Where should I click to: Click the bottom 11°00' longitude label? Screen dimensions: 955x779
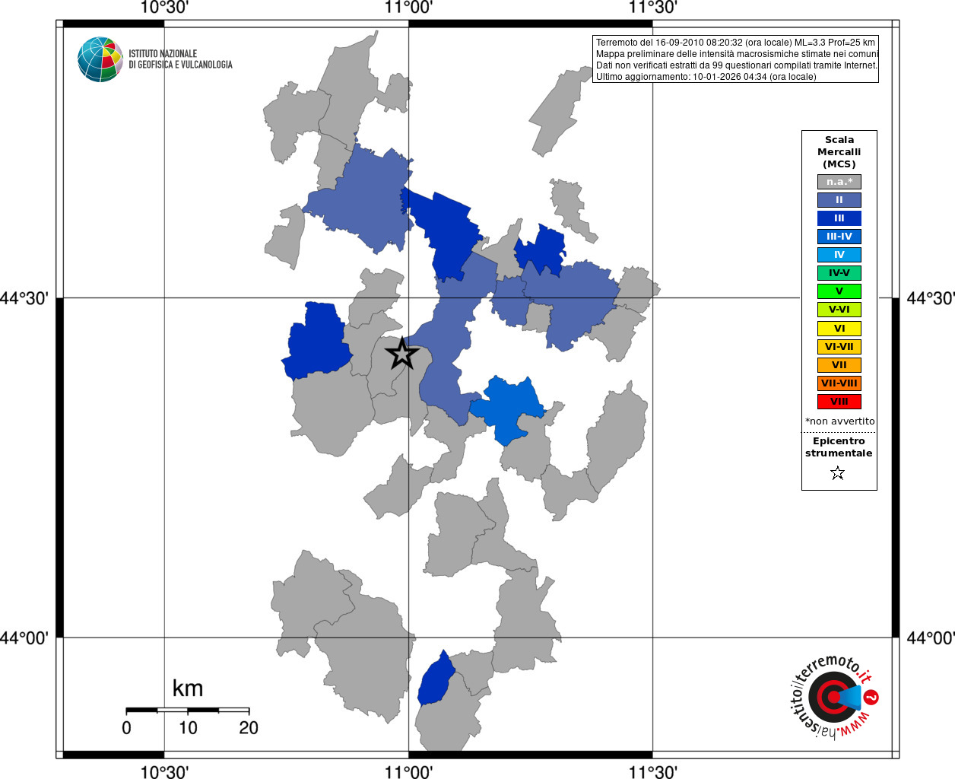click(x=408, y=771)
